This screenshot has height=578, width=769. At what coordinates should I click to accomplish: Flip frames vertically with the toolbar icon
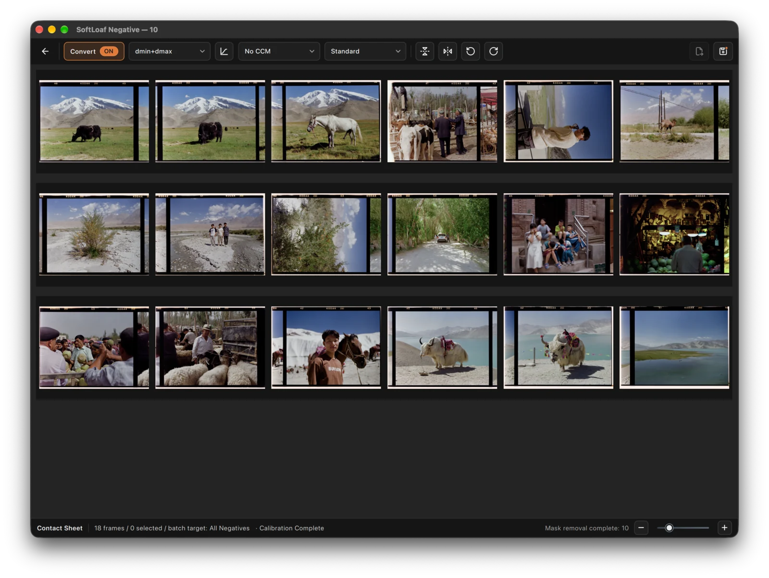425,51
